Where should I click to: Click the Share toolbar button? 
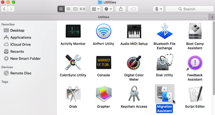(121, 9)
